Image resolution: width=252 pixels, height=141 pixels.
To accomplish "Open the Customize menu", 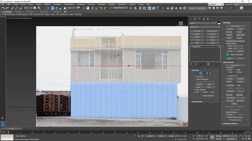I will tap(102, 4).
